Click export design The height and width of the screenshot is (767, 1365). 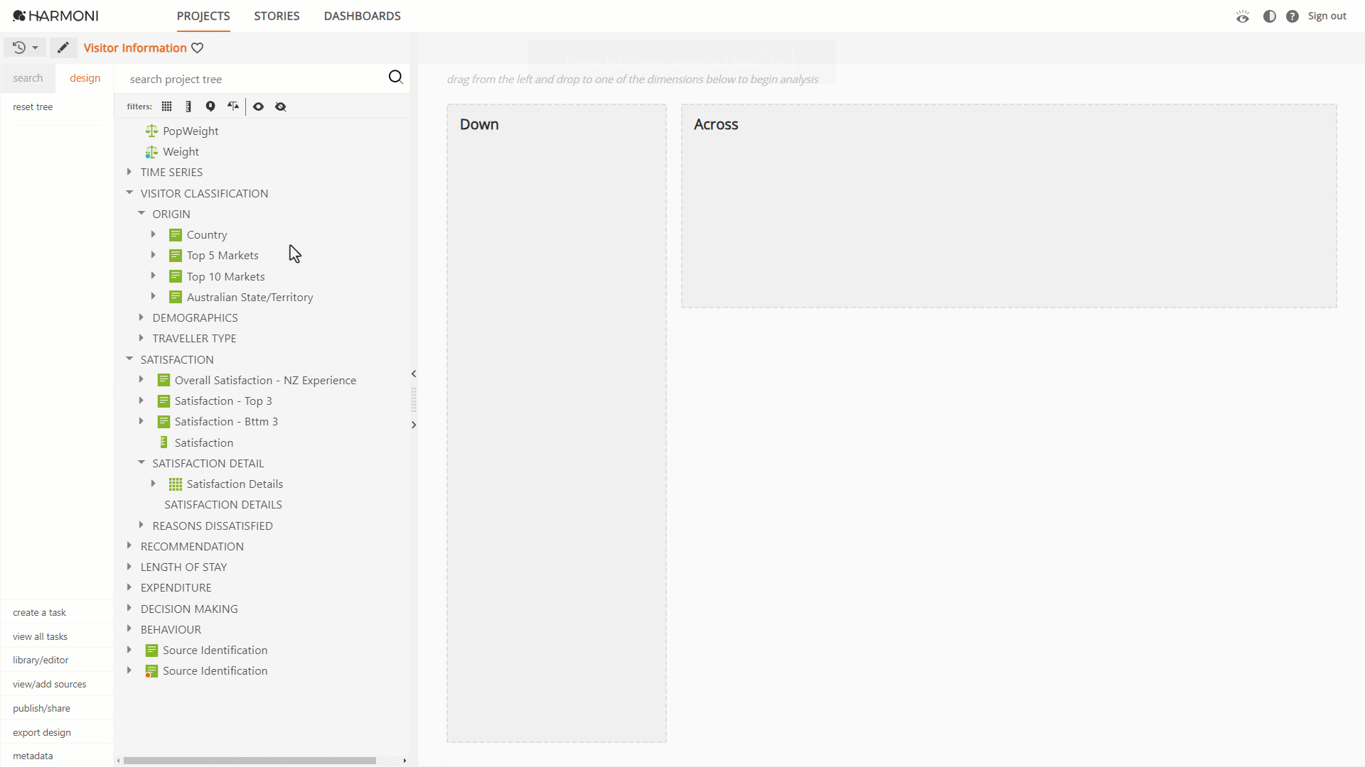click(x=42, y=733)
